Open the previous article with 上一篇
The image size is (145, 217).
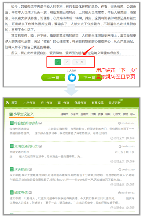[53, 78]
